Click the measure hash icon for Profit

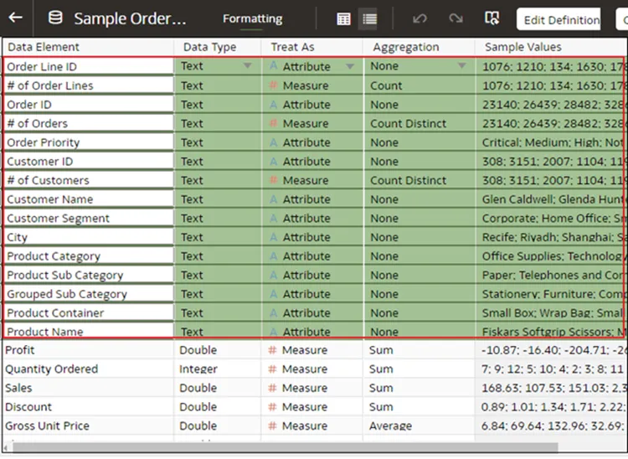[x=272, y=350]
